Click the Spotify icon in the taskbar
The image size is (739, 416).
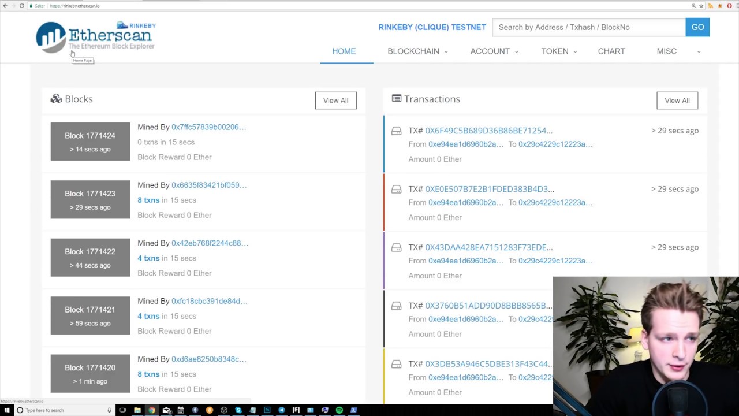tap(339, 410)
